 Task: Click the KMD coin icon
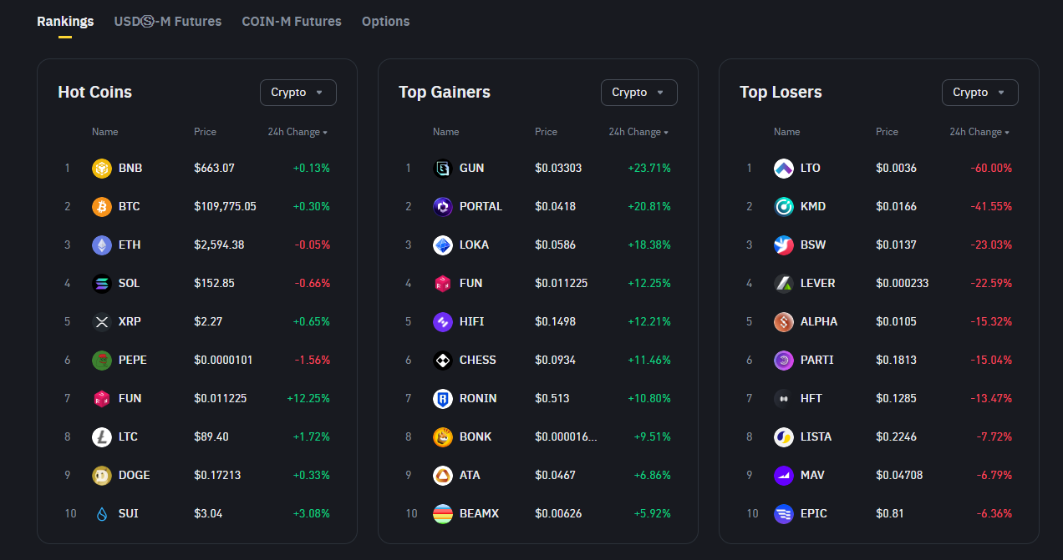click(x=783, y=206)
